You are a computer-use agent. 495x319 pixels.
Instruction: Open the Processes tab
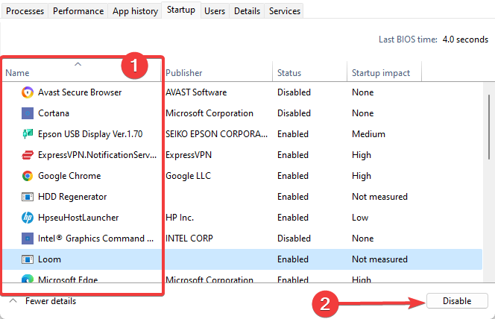[x=25, y=11]
